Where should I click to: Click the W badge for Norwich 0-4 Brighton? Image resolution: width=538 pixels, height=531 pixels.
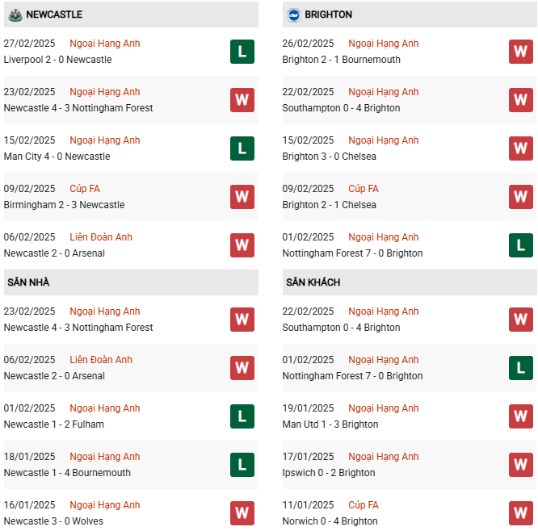tap(521, 513)
